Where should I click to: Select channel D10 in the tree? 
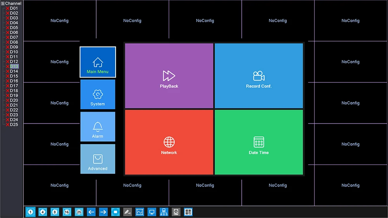[x=14, y=52]
